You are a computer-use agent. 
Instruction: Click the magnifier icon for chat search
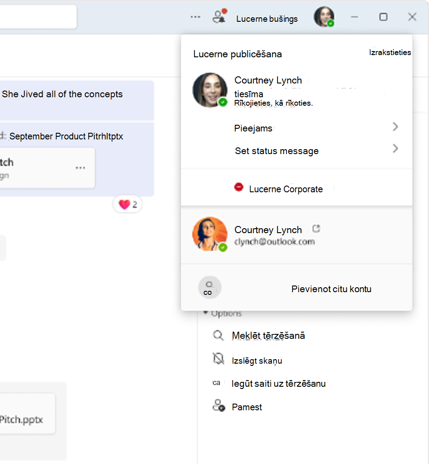coord(218,335)
